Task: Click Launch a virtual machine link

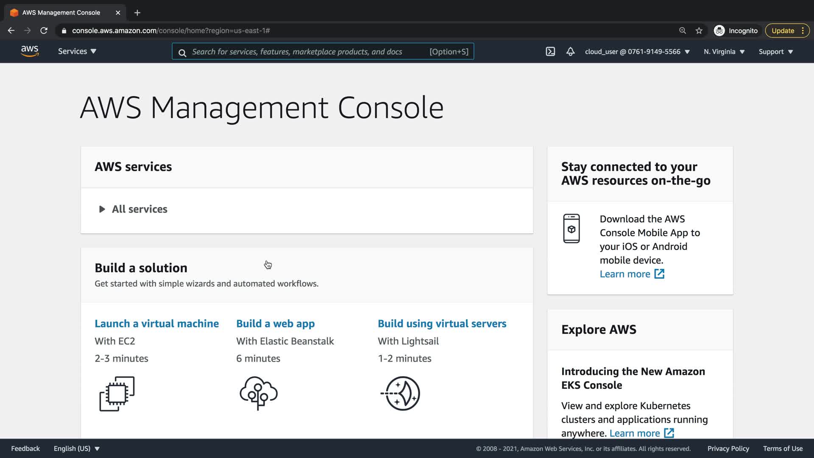Action: pyautogui.click(x=156, y=324)
